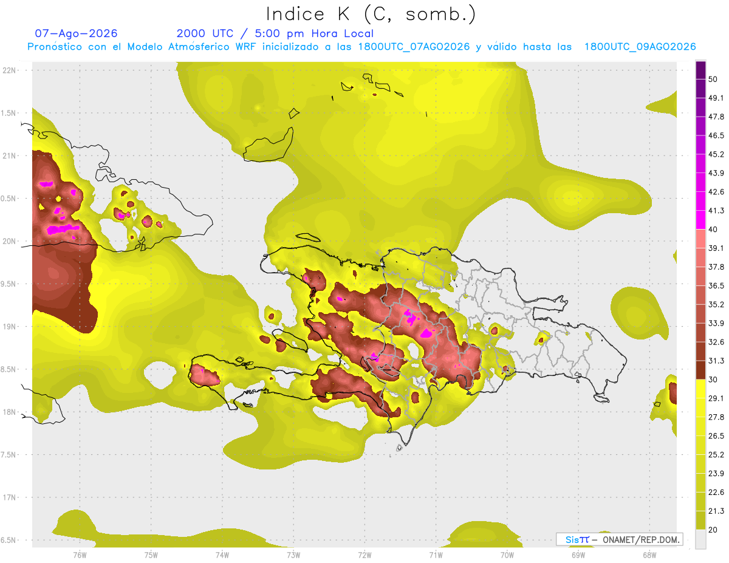
Task: Pick the dark purple swatch above 50
Action: point(700,70)
